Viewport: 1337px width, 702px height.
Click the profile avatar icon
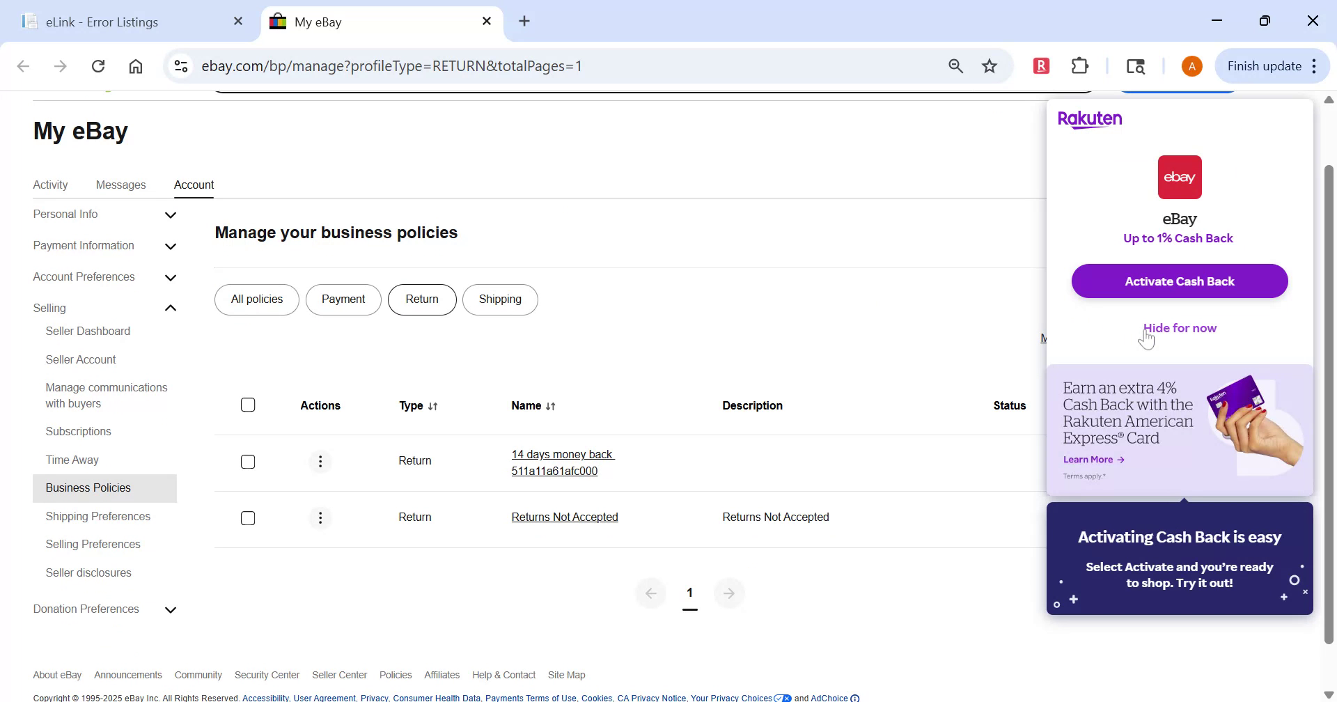pos(1191,65)
